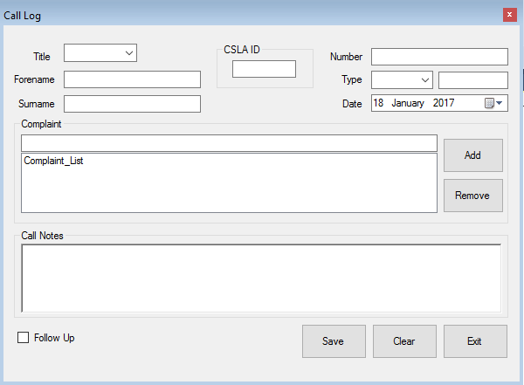Tick the Follow Up checkbox
This screenshot has height=385, width=524.
(23, 338)
